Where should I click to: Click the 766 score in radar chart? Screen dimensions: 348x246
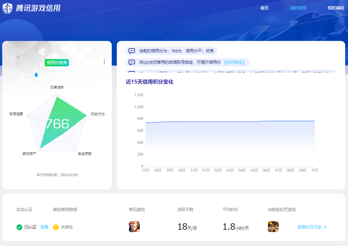coord(57,124)
